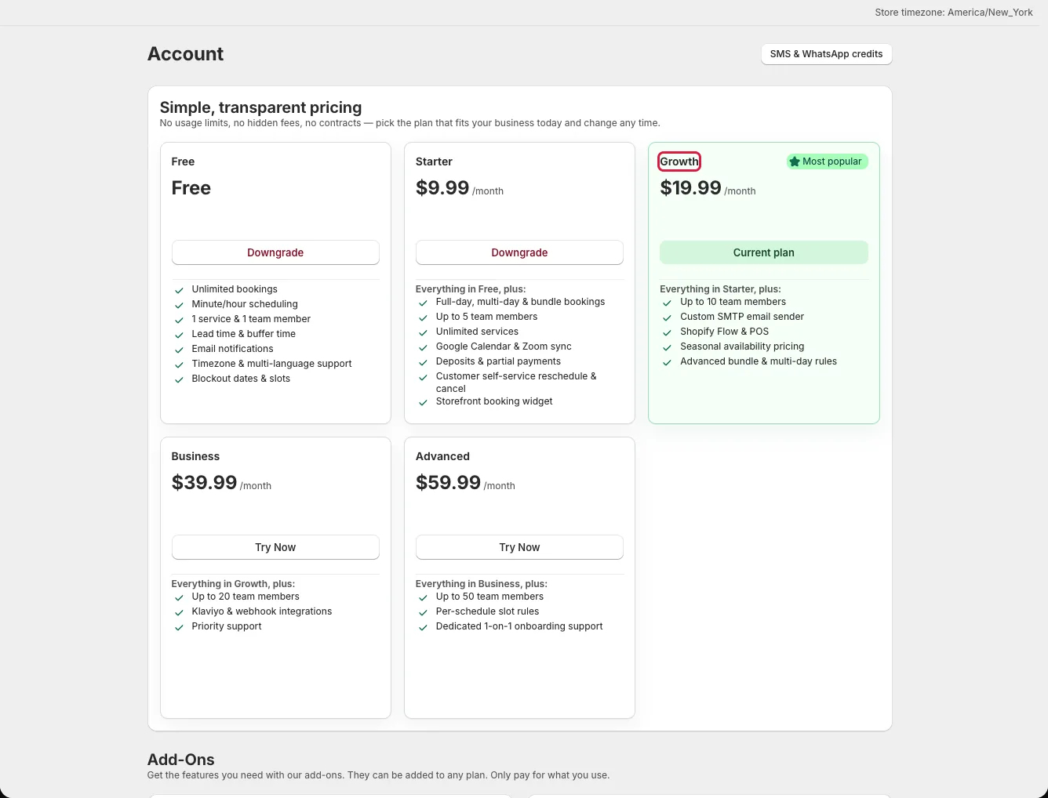Click 'Simple, transparent pricing' heading
This screenshot has width=1048, height=798.
260,107
